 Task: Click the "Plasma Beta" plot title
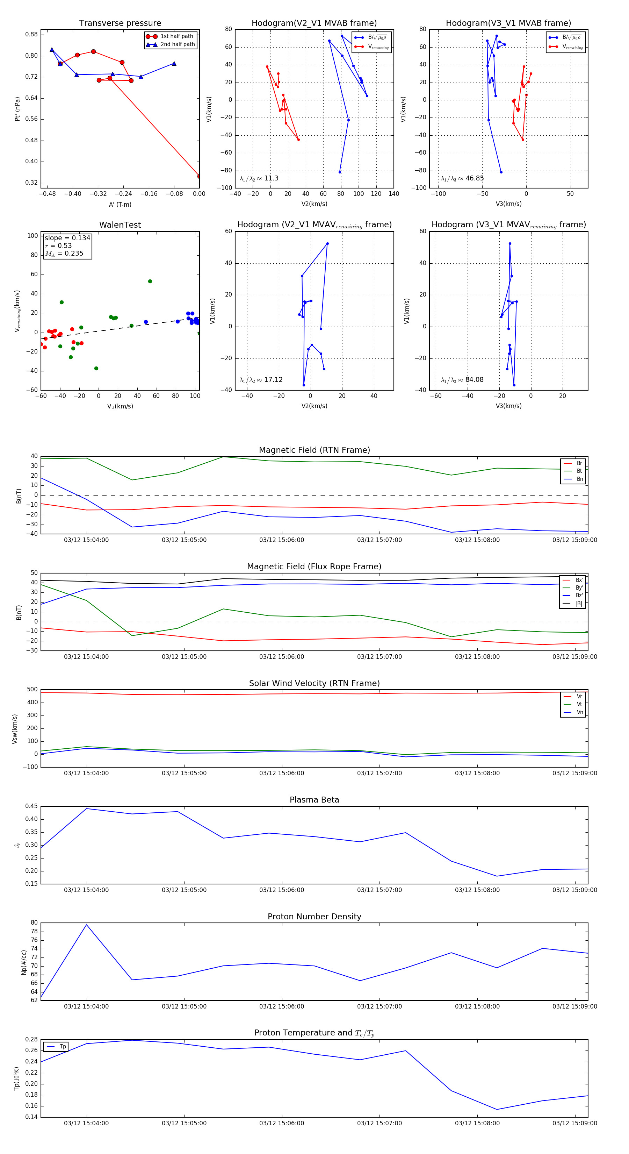pos(314,800)
